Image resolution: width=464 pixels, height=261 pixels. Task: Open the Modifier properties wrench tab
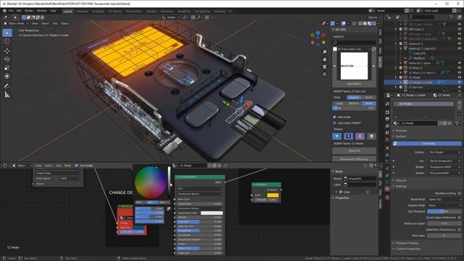(387, 154)
